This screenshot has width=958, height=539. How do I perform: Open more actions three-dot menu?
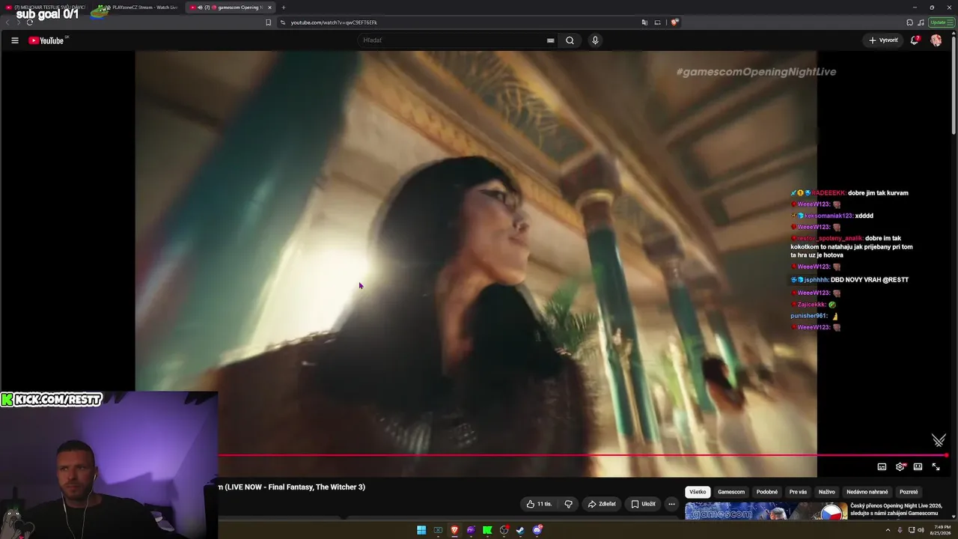click(671, 504)
